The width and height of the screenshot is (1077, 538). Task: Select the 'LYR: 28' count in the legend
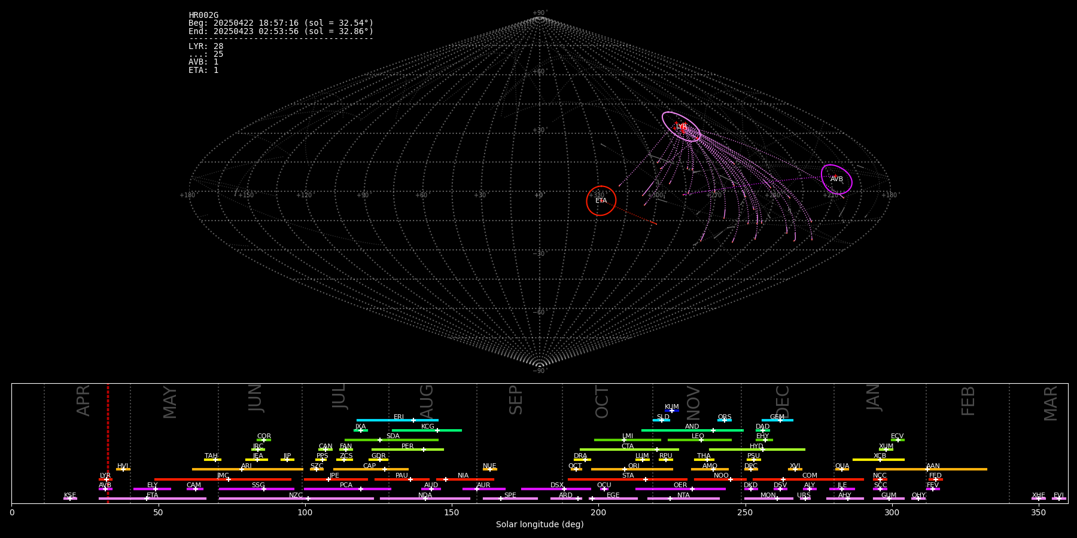tap(206, 46)
